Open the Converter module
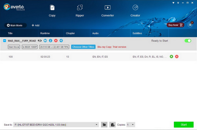This screenshot has width=197, height=130. point(108,11)
